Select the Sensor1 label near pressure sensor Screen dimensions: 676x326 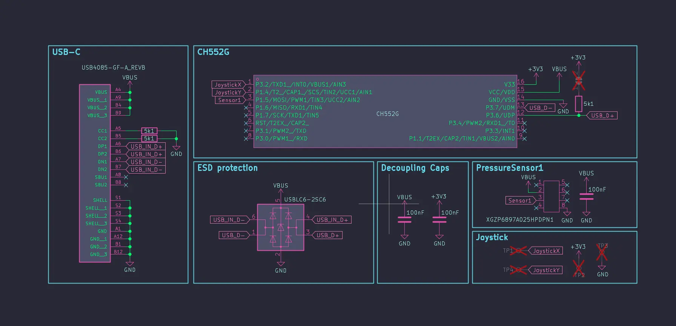coord(521,201)
